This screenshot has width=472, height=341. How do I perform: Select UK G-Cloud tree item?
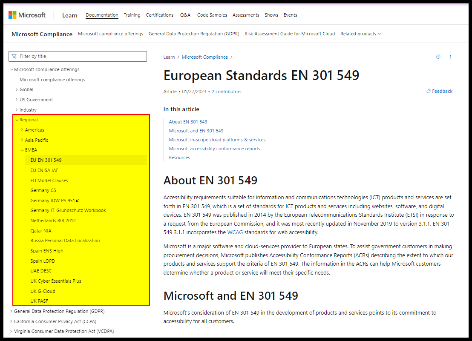click(43, 291)
